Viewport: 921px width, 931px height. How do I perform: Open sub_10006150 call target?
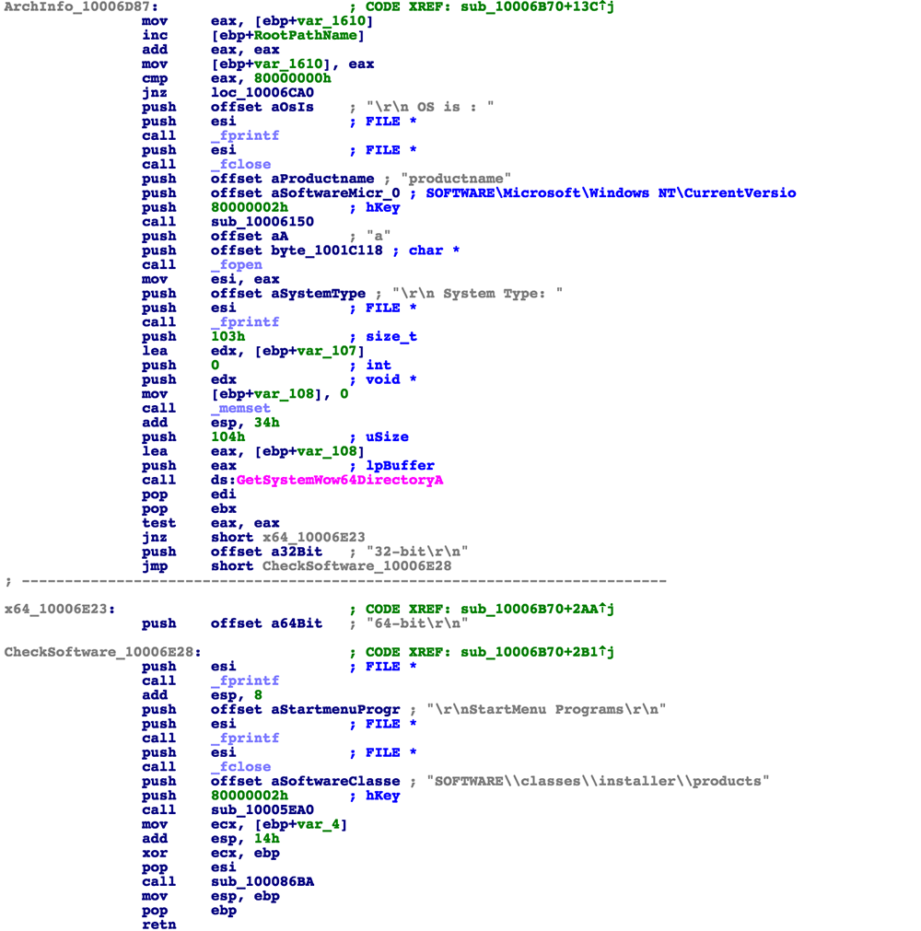coord(262,222)
